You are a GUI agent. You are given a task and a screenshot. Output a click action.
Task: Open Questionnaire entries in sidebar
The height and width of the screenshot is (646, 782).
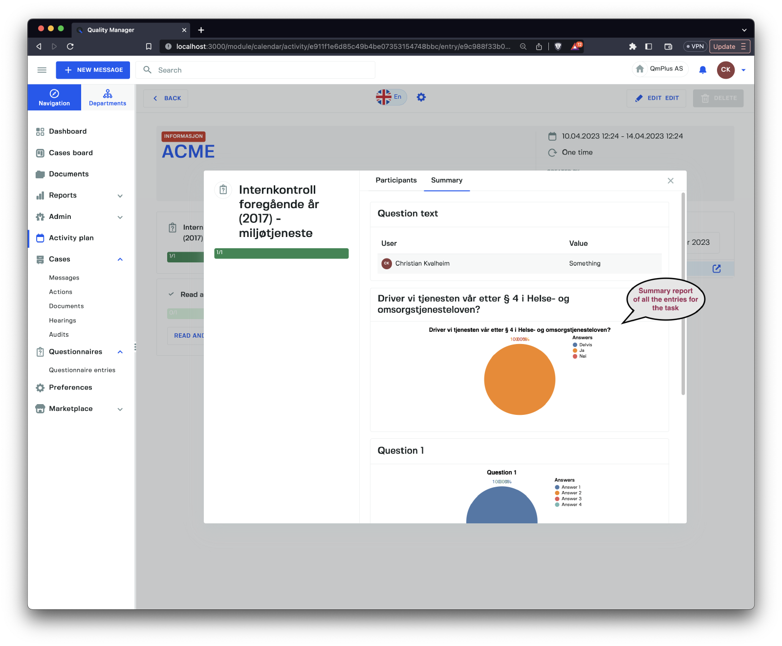point(82,370)
